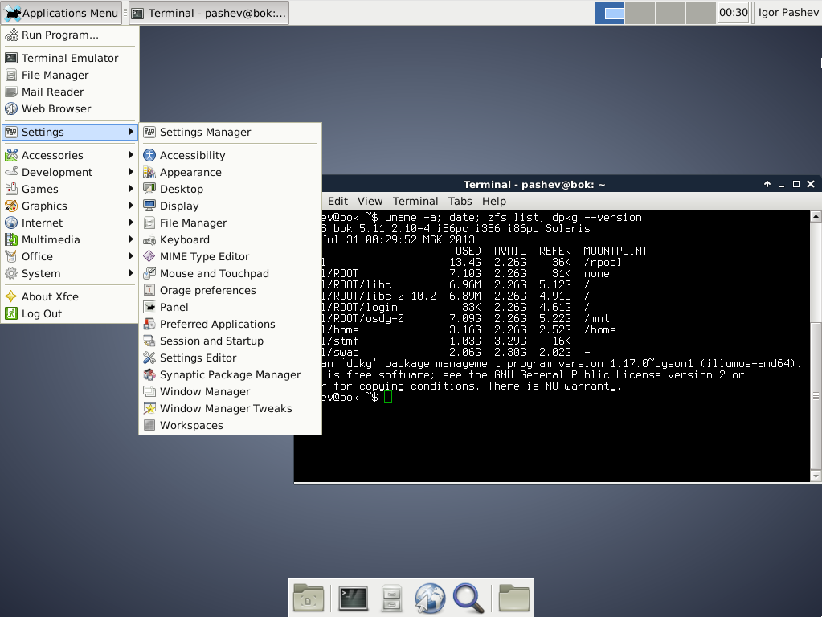This screenshot has width=822, height=617.
Task: Select Session and Startup entry
Action: pyautogui.click(x=230, y=341)
